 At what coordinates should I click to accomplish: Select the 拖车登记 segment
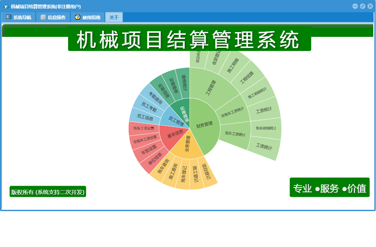click(183, 174)
